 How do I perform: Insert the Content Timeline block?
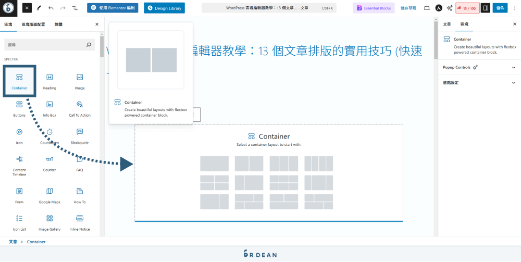[19, 166]
